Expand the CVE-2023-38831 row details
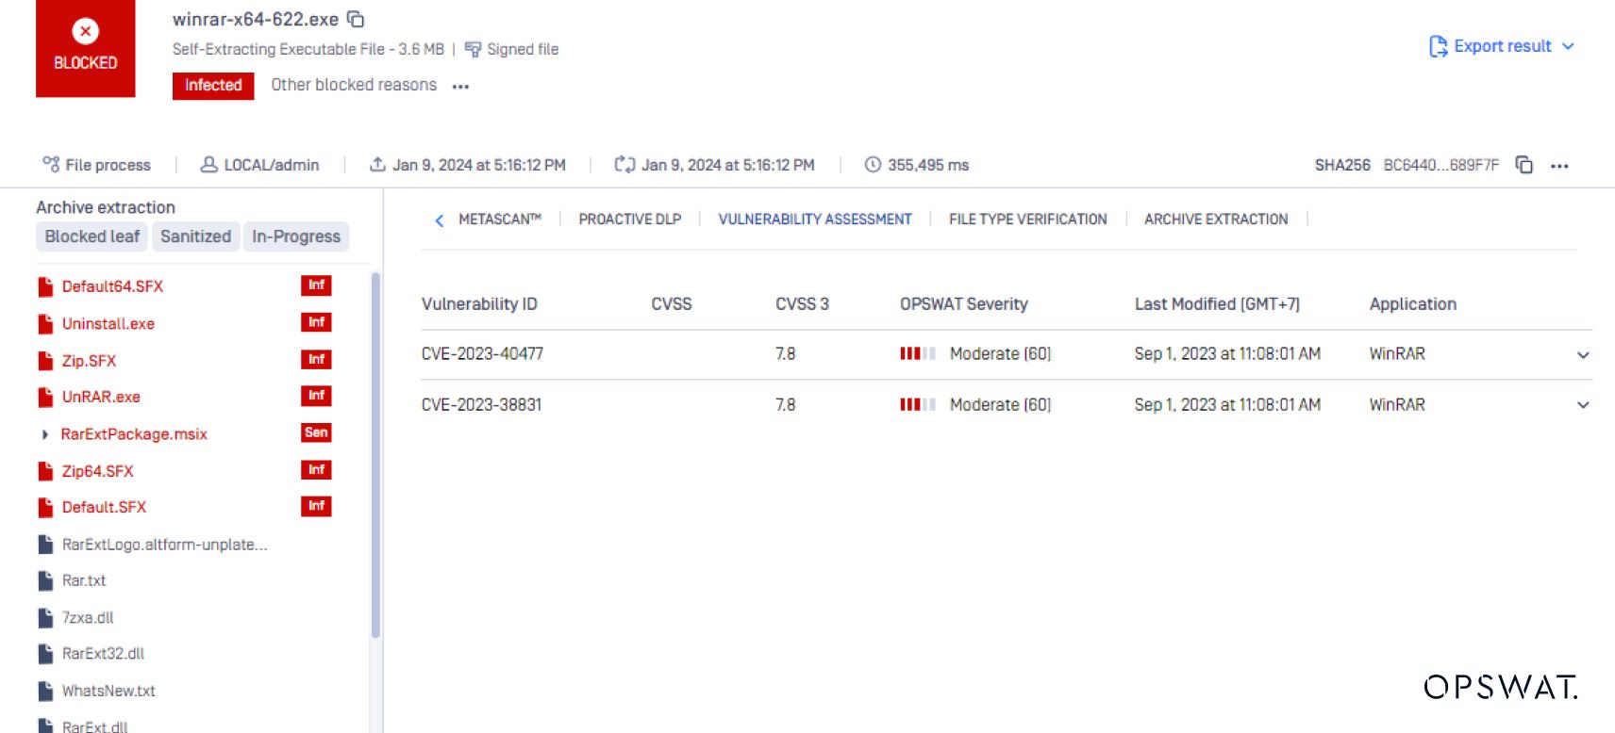 click(x=1582, y=405)
